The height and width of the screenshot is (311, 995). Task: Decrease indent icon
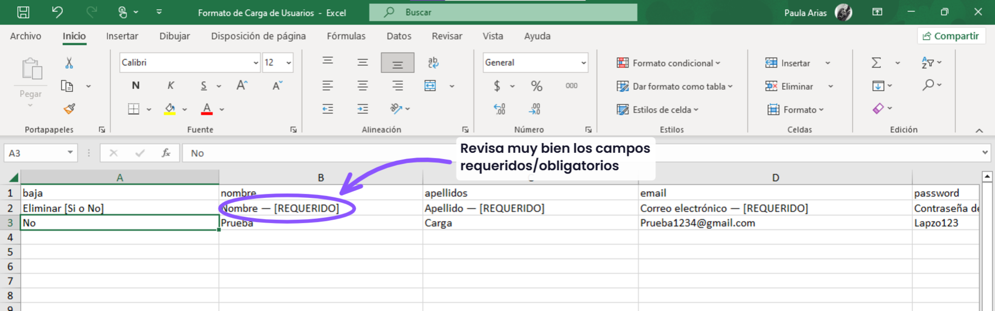coord(328,109)
